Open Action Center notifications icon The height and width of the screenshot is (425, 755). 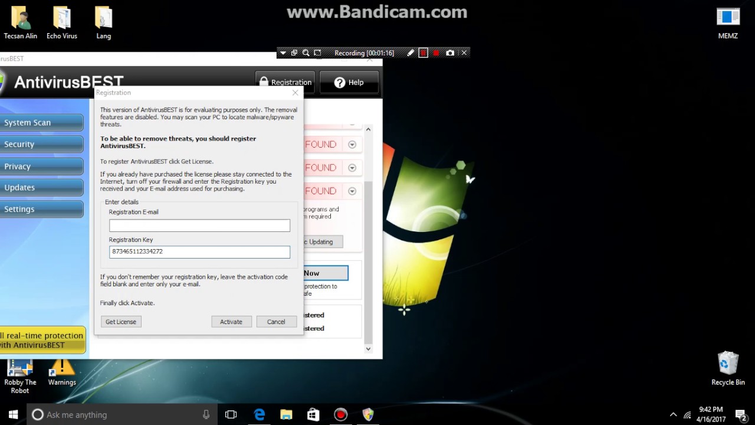tap(741, 415)
